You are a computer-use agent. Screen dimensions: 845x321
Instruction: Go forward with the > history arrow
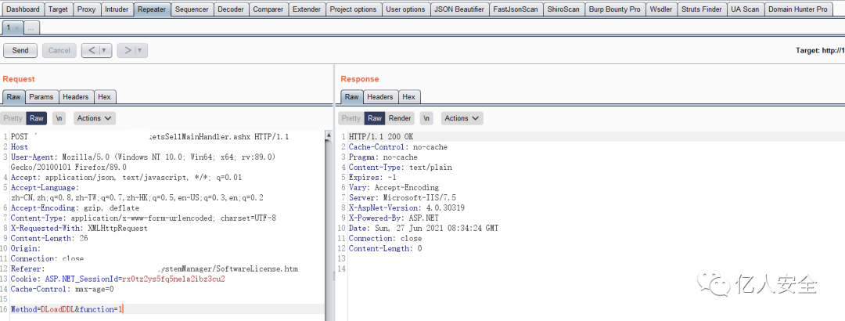(127, 50)
